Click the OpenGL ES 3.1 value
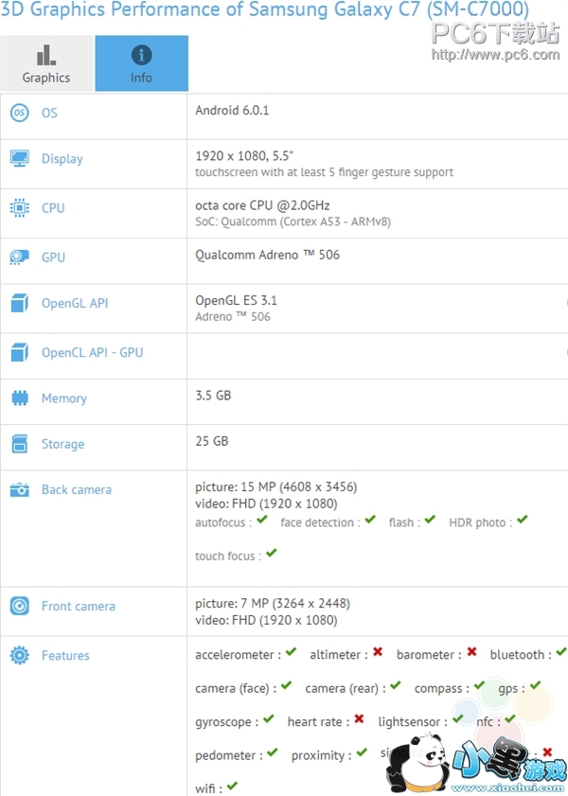 (236, 300)
